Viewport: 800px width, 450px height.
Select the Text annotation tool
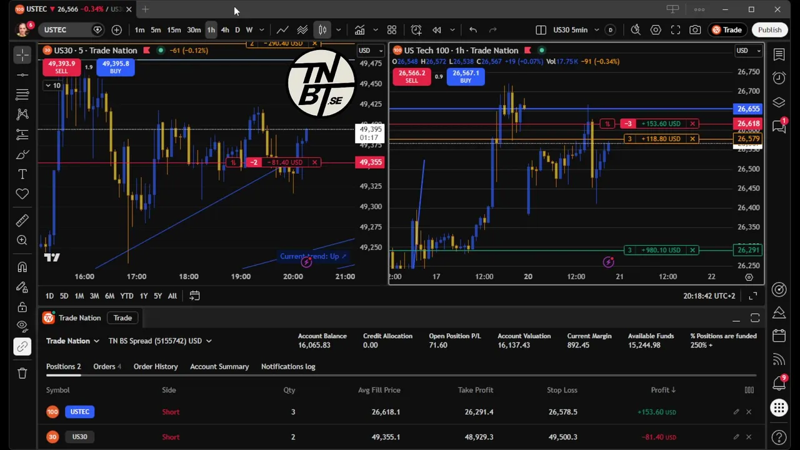tap(22, 174)
